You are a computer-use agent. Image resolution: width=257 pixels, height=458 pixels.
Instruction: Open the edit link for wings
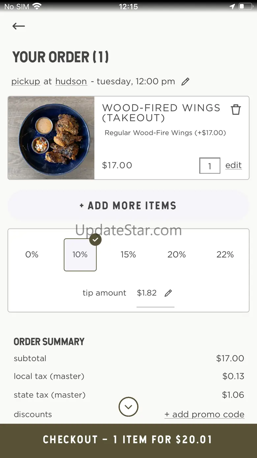tap(234, 165)
